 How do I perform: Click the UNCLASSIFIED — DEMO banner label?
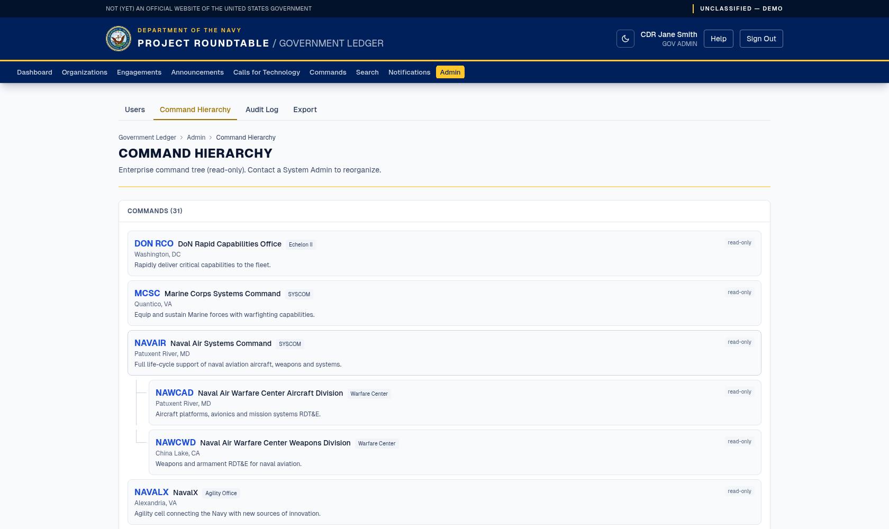741,8
